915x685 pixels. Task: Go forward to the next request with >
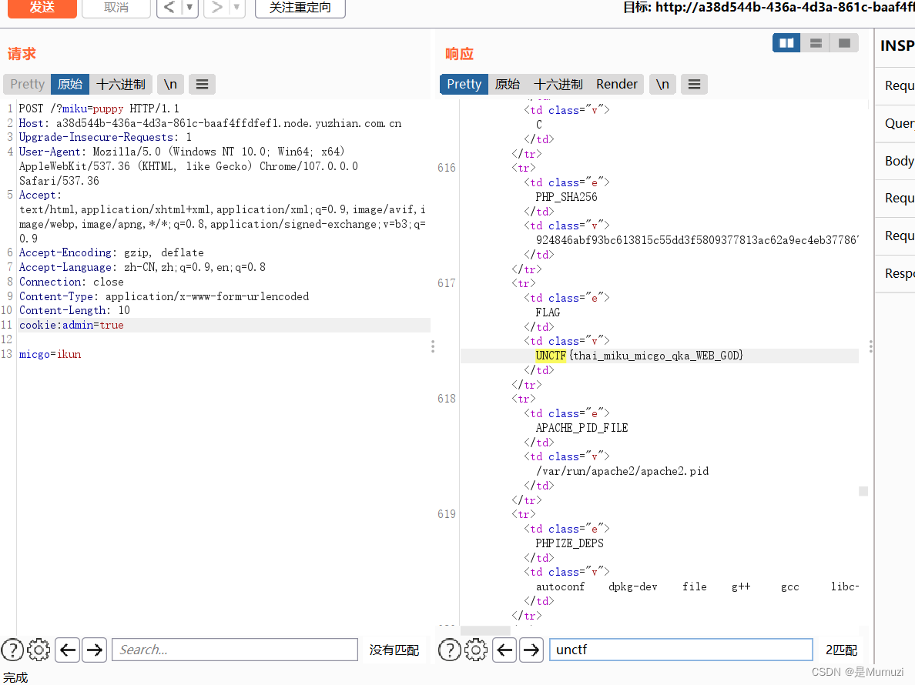click(216, 8)
